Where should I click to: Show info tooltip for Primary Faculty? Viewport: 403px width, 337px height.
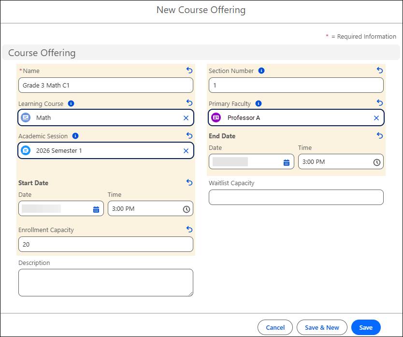point(259,103)
